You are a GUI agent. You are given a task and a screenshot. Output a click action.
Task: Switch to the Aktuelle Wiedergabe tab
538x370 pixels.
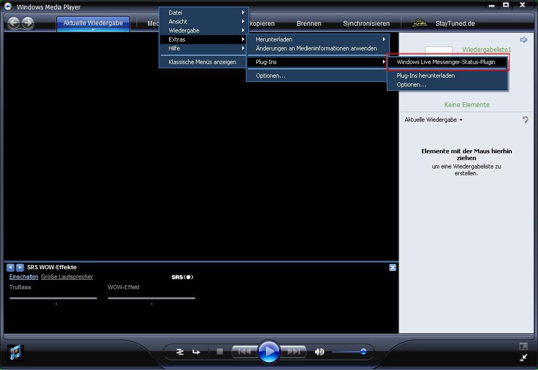[x=93, y=23]
